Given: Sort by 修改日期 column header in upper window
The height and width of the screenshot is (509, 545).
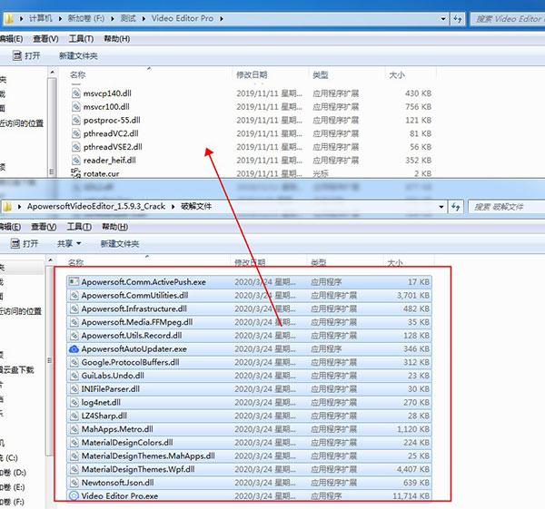Looking at the screenshot, I should pyautogui.click(x=252, y=74).
